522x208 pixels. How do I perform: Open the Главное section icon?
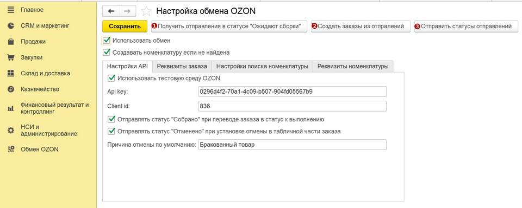coord(11,10)
